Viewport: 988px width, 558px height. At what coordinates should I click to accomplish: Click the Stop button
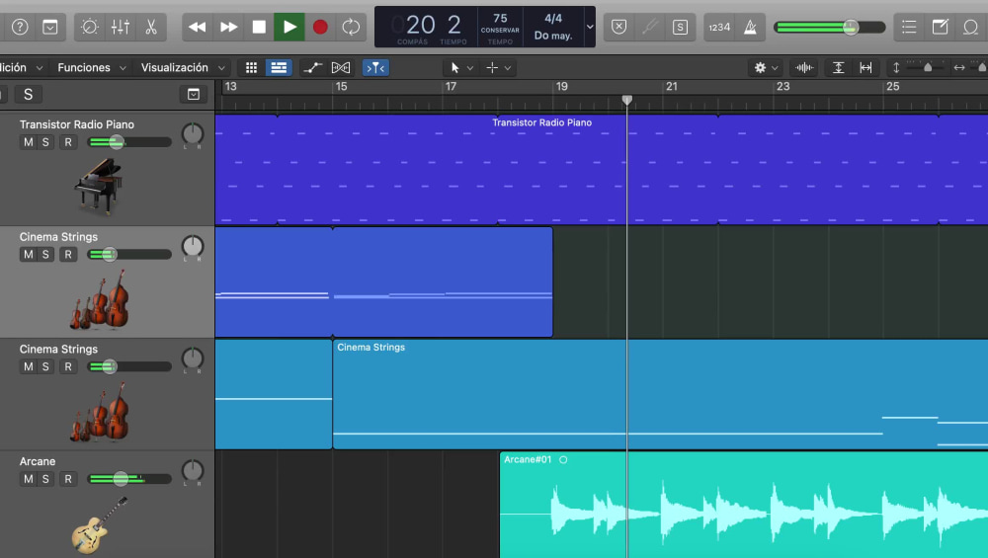[x=258, y=27]
